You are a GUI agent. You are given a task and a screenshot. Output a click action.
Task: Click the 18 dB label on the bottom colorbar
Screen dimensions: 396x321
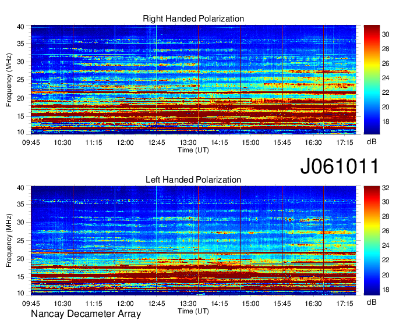pos(386,290)
